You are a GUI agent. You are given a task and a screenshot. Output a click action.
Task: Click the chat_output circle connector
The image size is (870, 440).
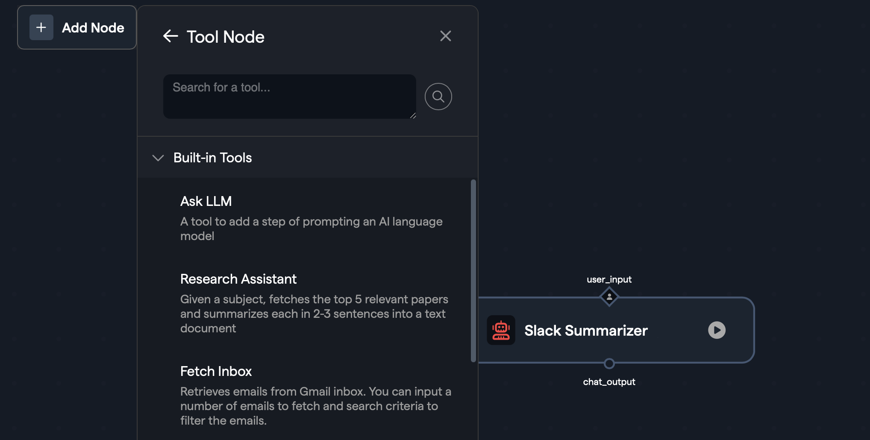coord(609,364)
